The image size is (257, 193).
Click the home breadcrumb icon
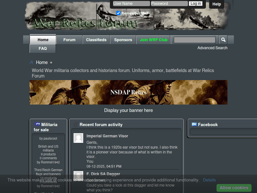click(31, 62)
